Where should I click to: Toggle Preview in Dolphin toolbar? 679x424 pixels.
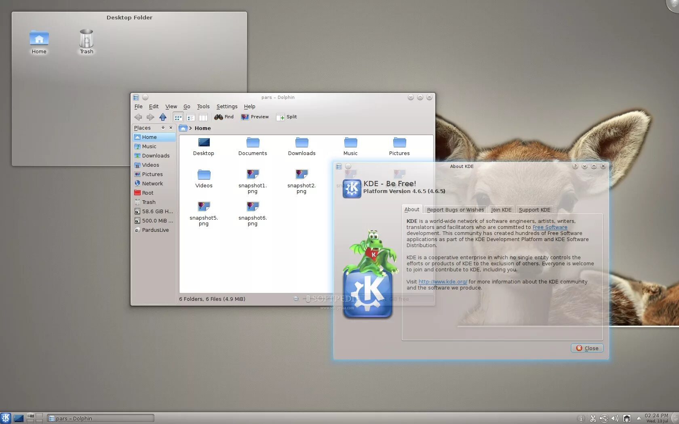pos(255,117)
